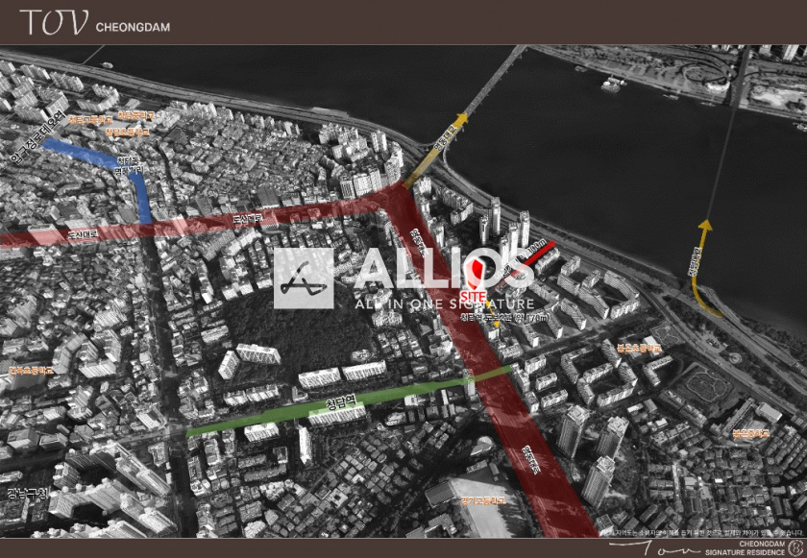This screenshot has height=558, width=807.
Task: Click the 언북초등학교 school label
Action: pos(31,370)
